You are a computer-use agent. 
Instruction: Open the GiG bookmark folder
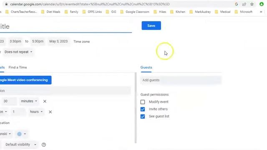[x=111, y=12]
